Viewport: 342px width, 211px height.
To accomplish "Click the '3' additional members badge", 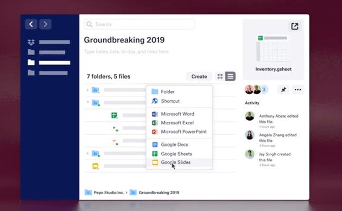I will pyautogui.click(x=264, y=89).
